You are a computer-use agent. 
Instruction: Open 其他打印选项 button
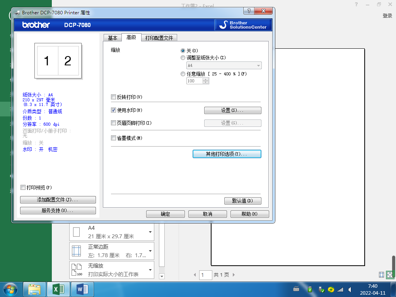(227, 154)
